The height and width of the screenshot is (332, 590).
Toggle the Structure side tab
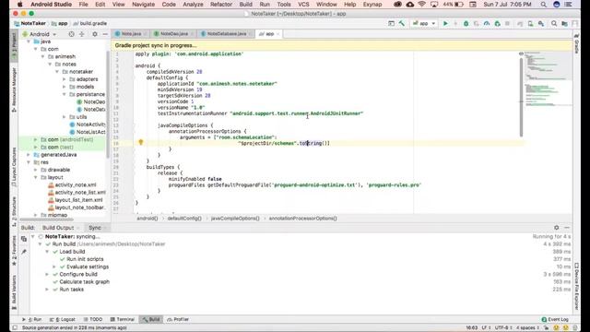14,211
